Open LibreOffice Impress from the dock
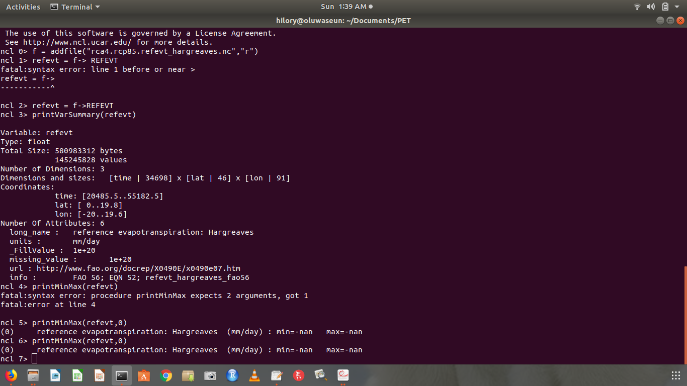687x386 pixels. tap(100, 375)
